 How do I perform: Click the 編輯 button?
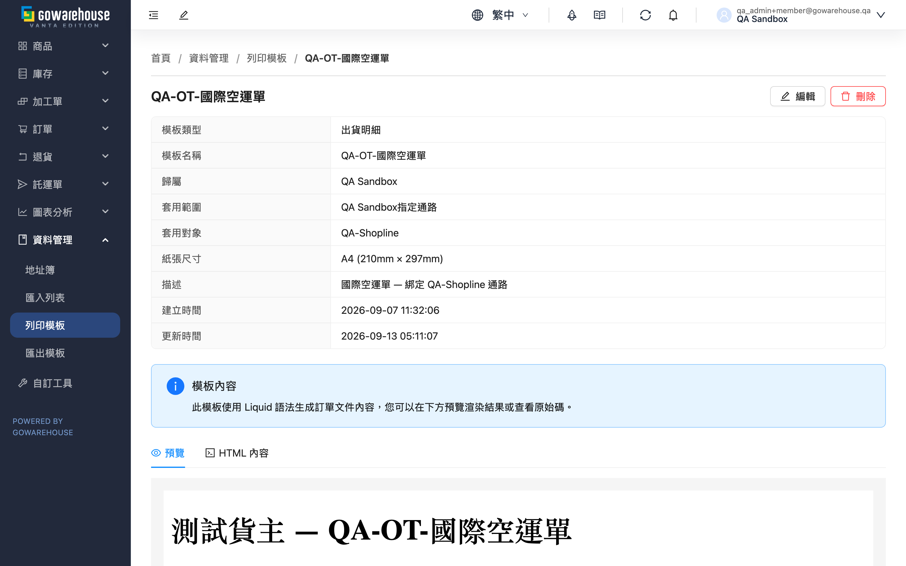click(797, 96)
